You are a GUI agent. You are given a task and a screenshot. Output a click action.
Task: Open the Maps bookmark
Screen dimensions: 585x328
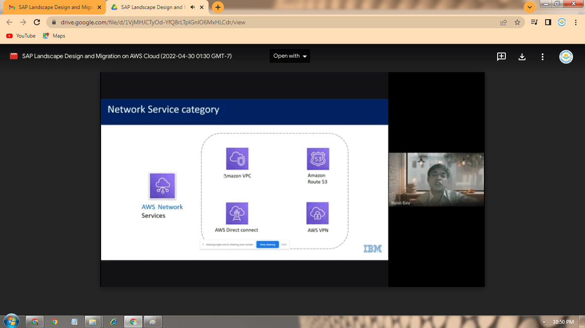pos(54,36)
